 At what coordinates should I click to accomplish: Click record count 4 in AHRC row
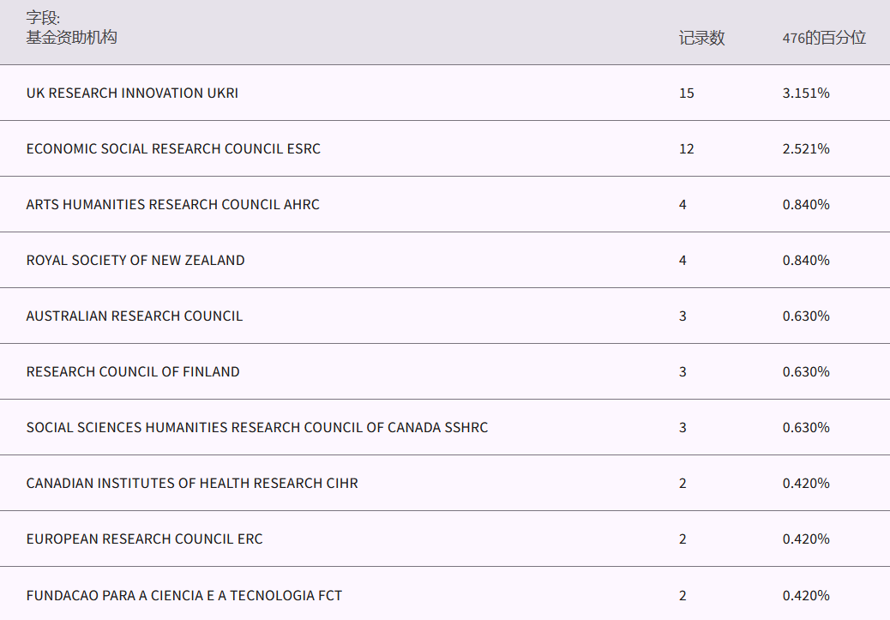683,204
